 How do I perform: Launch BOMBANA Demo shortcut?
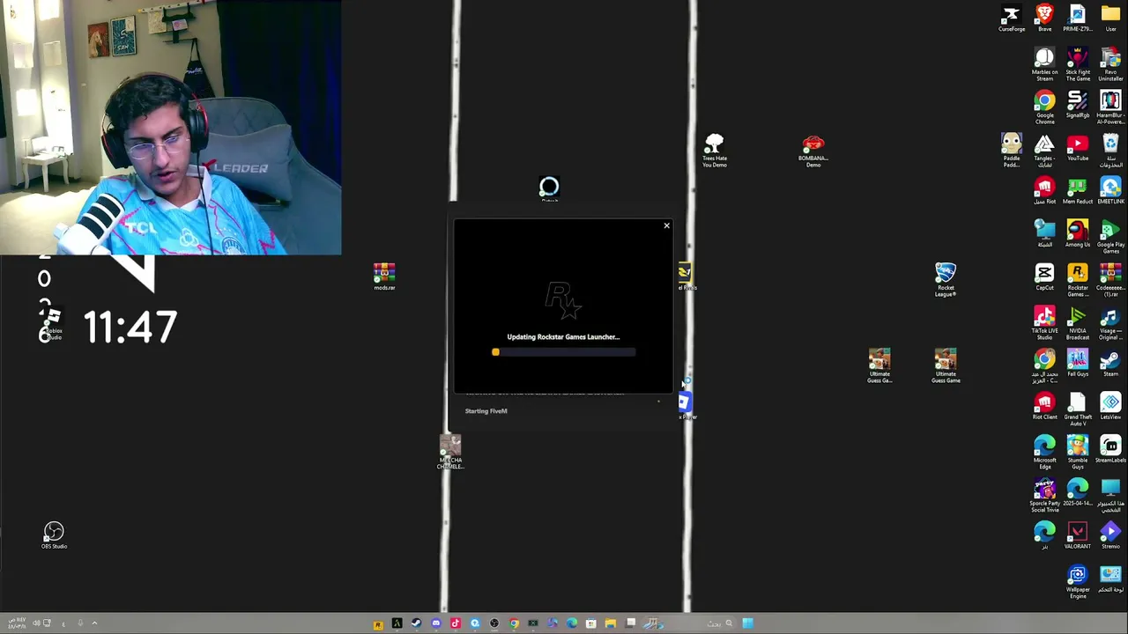tap(813, 151)
